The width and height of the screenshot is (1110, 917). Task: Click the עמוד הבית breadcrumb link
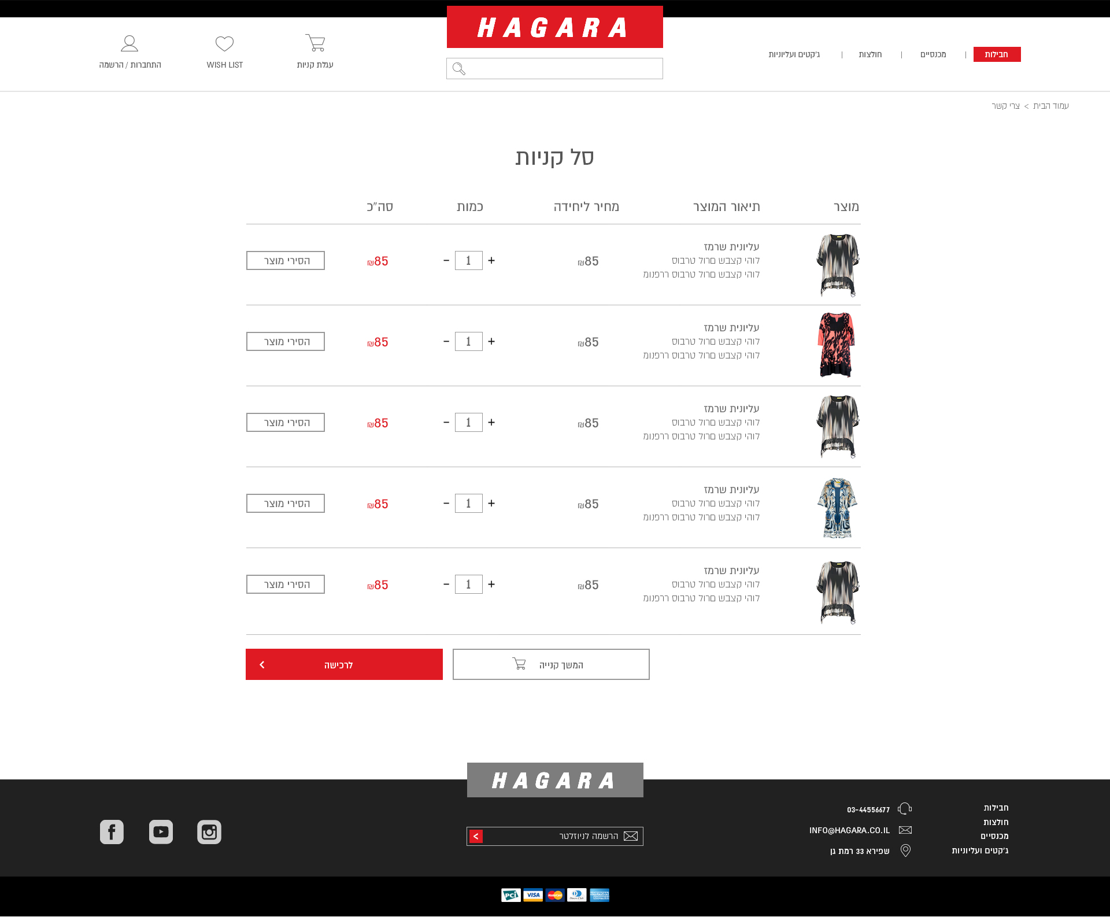pyautogui.click(x=1050, y=106)
